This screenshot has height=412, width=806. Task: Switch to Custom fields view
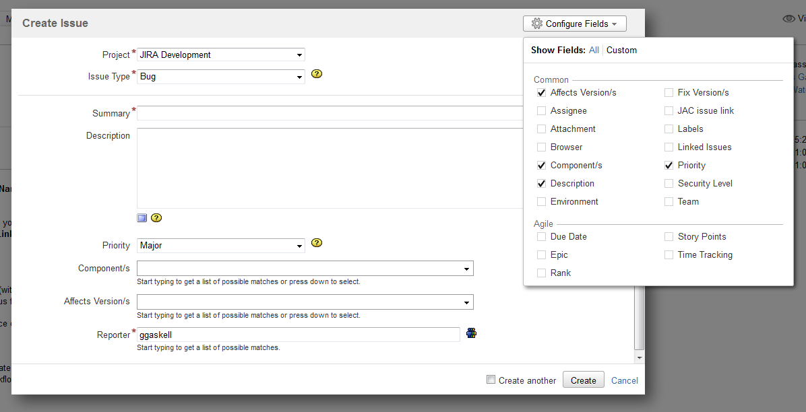[x=621, y=50]
